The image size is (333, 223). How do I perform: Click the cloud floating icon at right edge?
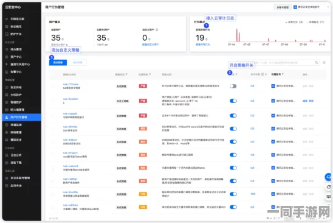(329, 187)
